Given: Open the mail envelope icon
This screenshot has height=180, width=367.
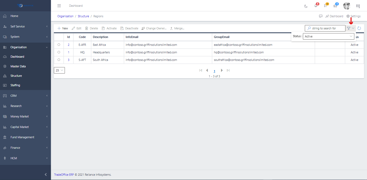Looking at the screenshot, I should point(335,6).
